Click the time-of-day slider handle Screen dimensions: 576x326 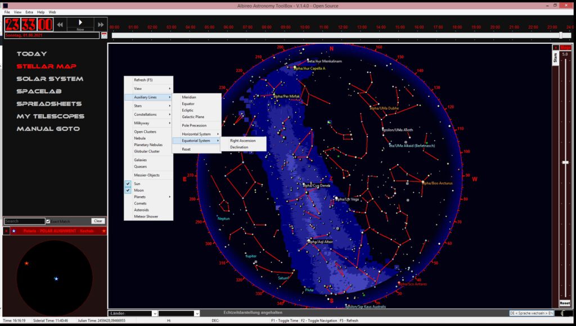561,35
